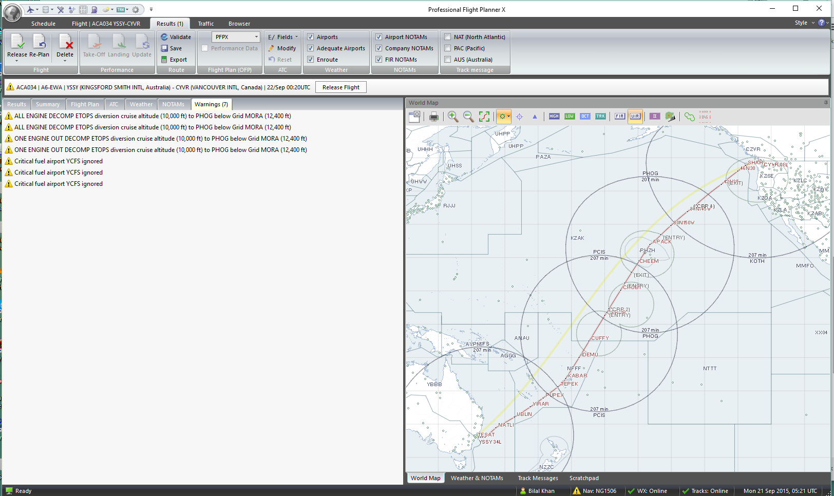Click Modify ATC button
Image resolution: width=834 pixels, height=496 pixels.
282,48
